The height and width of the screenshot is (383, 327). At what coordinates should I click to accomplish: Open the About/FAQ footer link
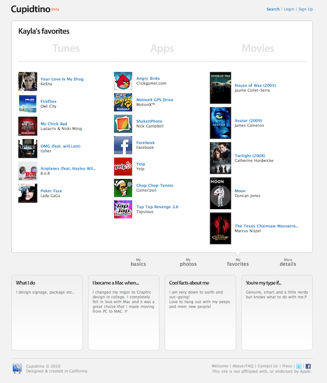tap(243, 366)
